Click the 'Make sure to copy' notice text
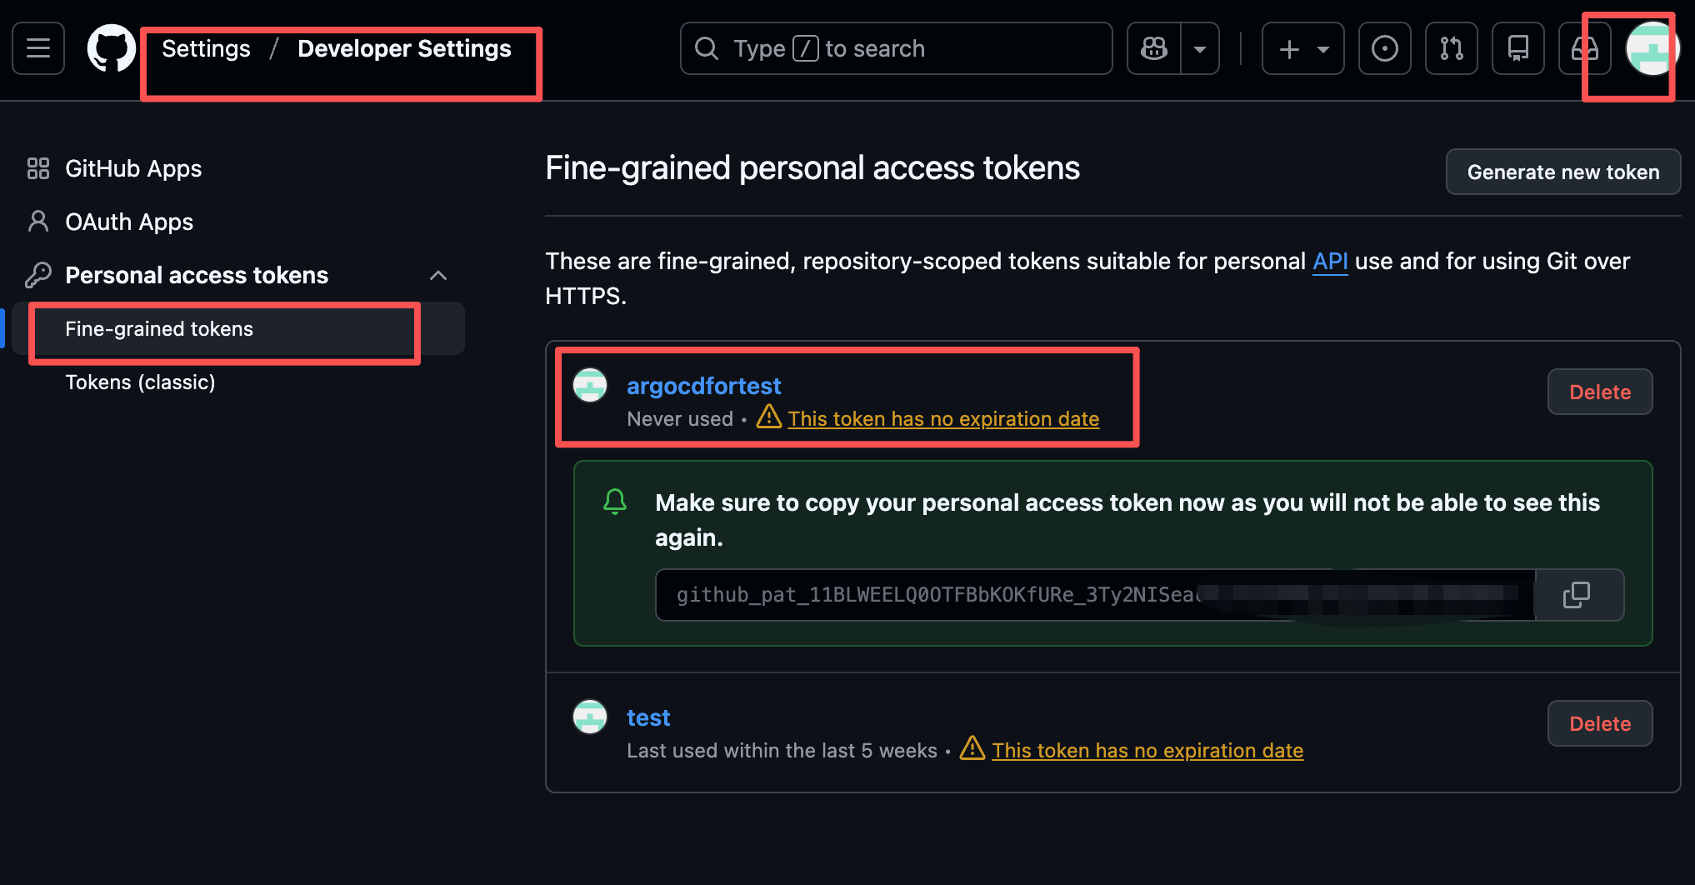1695x885 pixels. point(1127,520)
